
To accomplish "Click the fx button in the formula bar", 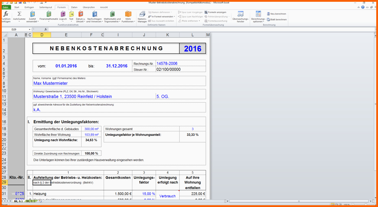I will coord(46,29).
